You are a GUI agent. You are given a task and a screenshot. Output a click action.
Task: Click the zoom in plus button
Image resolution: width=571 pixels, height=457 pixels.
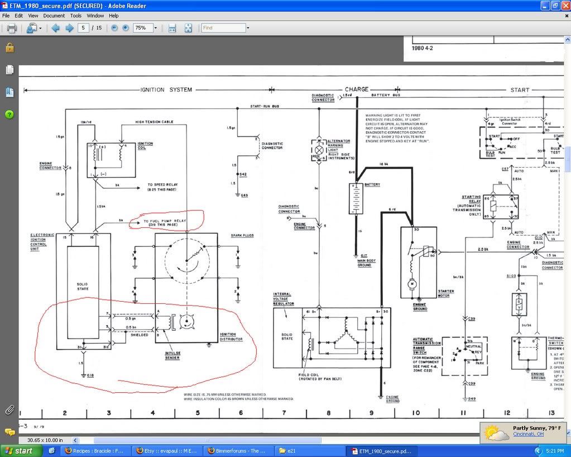tap(126, 28)
